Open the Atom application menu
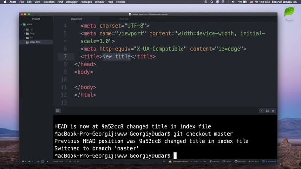The height and width of the screenshot is (169, 301). [13, 2]
